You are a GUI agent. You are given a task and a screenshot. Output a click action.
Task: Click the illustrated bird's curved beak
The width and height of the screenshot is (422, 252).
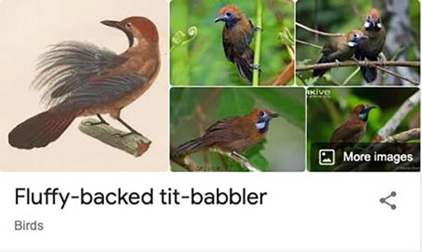(x=111, y=24)
